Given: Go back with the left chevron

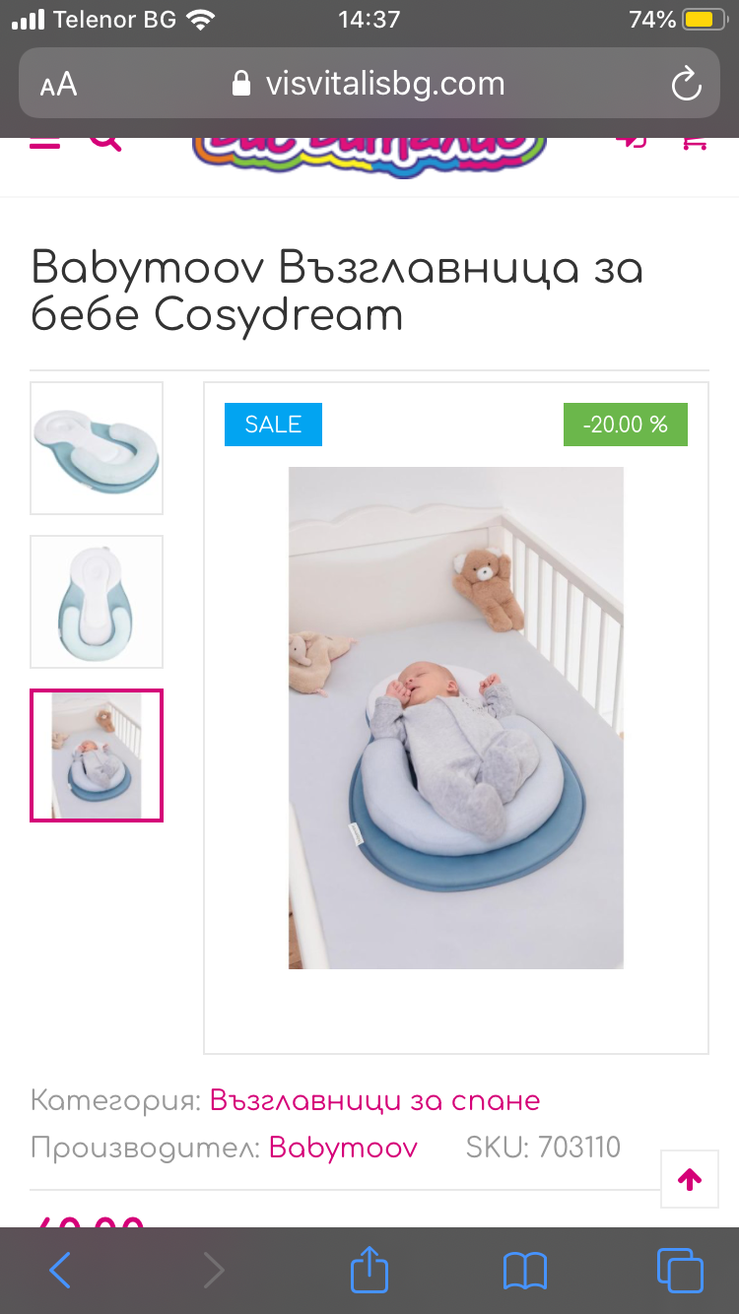Looking at the screenshot, I should pyautogui.click(x=60, y=1271).
